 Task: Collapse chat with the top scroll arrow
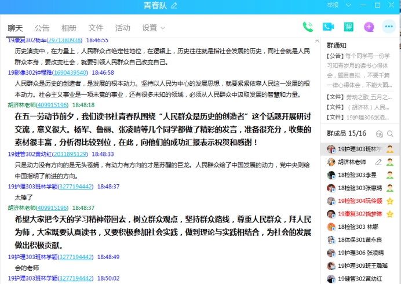point(316,41)
